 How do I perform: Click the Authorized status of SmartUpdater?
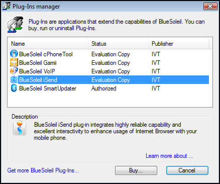(x=104, y=88)
